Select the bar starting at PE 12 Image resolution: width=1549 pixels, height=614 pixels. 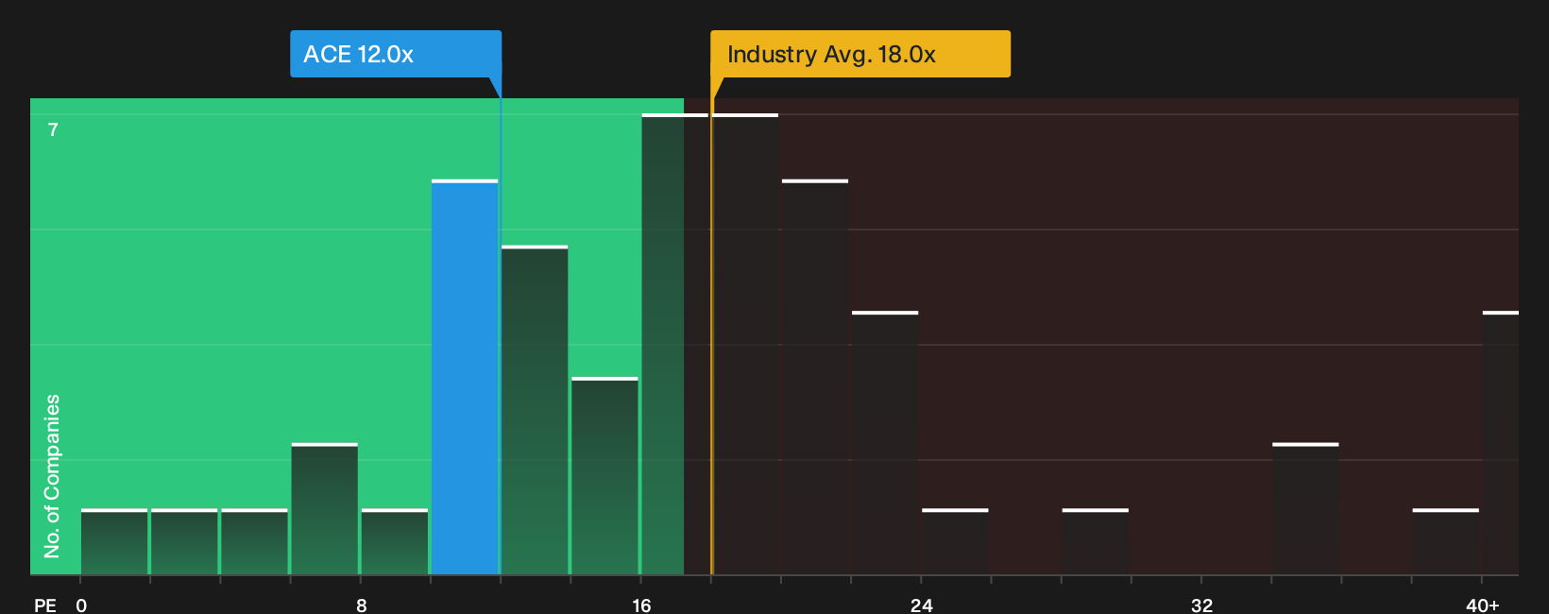[x=535, y=410]
